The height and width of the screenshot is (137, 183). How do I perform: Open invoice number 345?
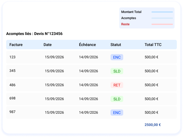point(12,71)
